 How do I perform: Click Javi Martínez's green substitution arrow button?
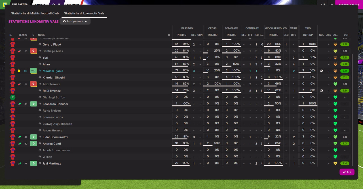click(33, 163)
